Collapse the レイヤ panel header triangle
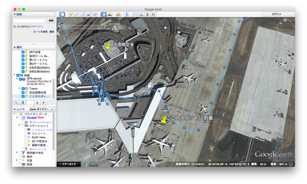 coord(14,110)
